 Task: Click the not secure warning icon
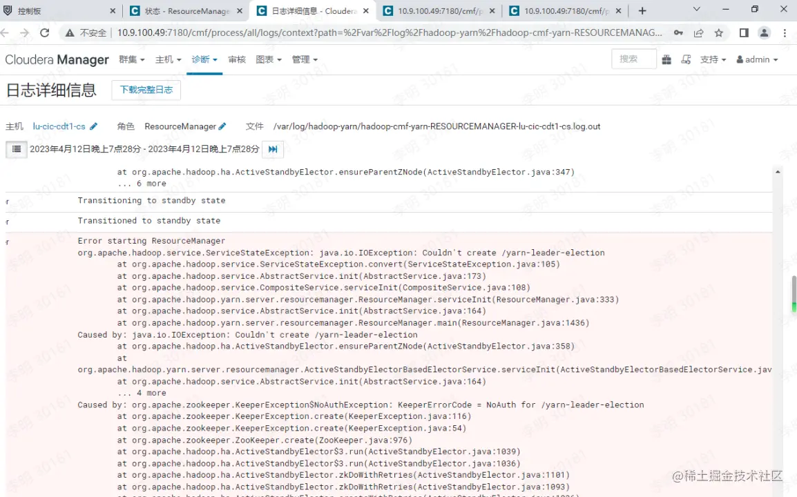click(70, 33)
